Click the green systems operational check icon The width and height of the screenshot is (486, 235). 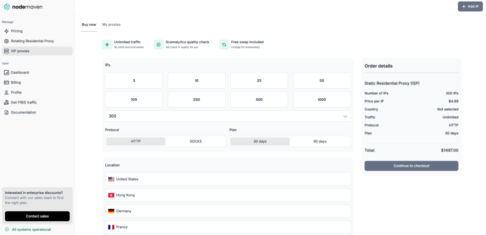coord(7,230)
